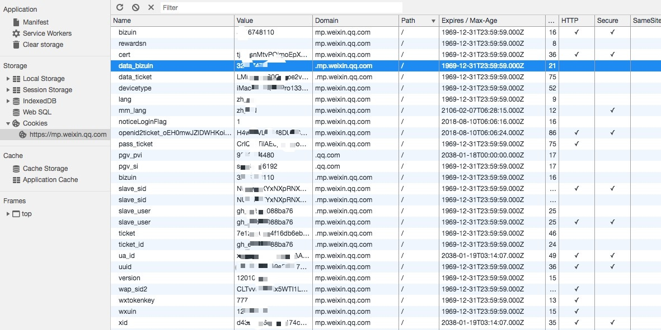
Task: Open Application Cache in sidebar
Action: [50, 179]
